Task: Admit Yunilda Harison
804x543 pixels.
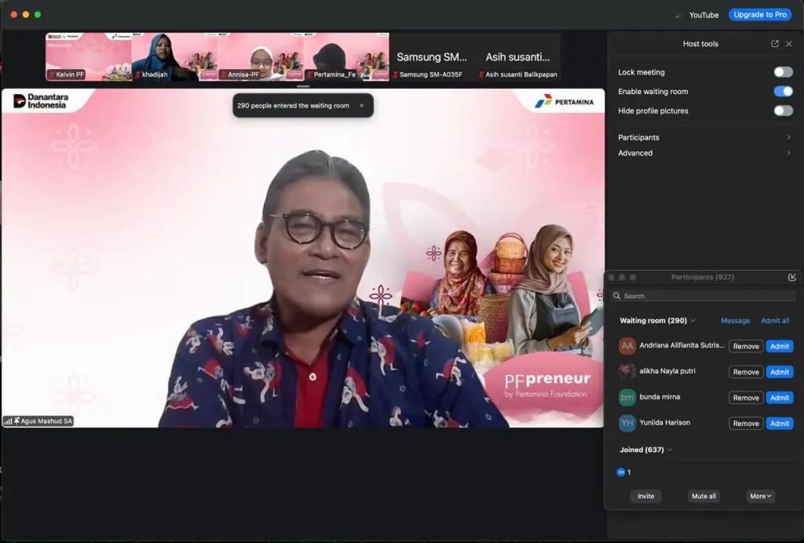Action: coord(780,423)
